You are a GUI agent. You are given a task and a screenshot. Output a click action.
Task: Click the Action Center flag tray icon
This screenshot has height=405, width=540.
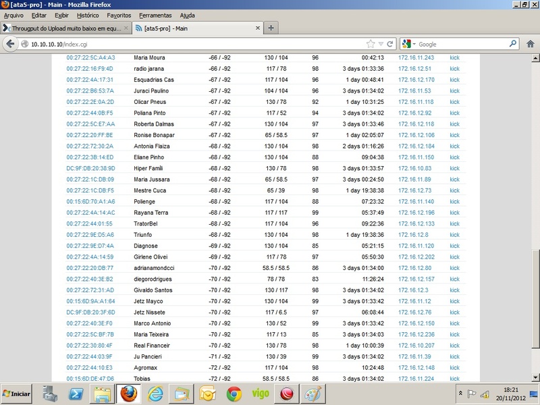471,394
